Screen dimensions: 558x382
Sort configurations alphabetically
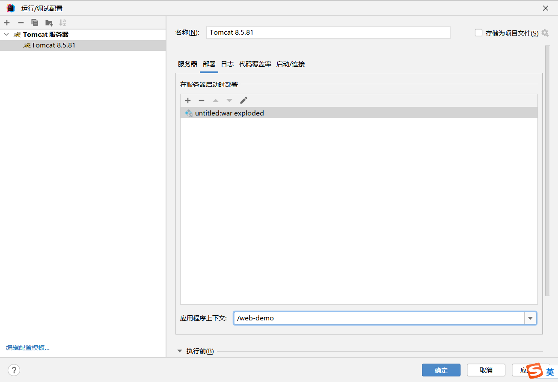(x=62, y=23)
